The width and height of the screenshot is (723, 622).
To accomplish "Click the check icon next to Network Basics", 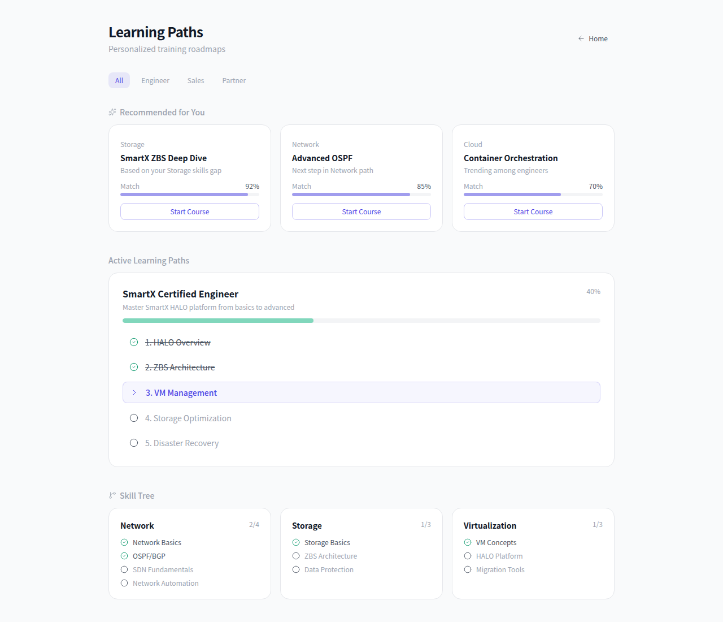I will coord(124,542).
